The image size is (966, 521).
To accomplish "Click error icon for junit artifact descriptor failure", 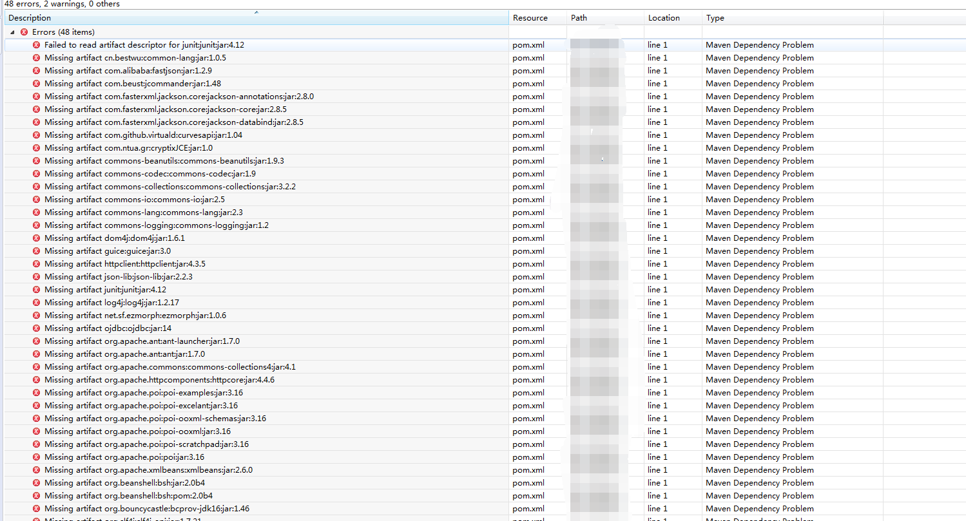I will pyautogui.click(x=37, y=45).
